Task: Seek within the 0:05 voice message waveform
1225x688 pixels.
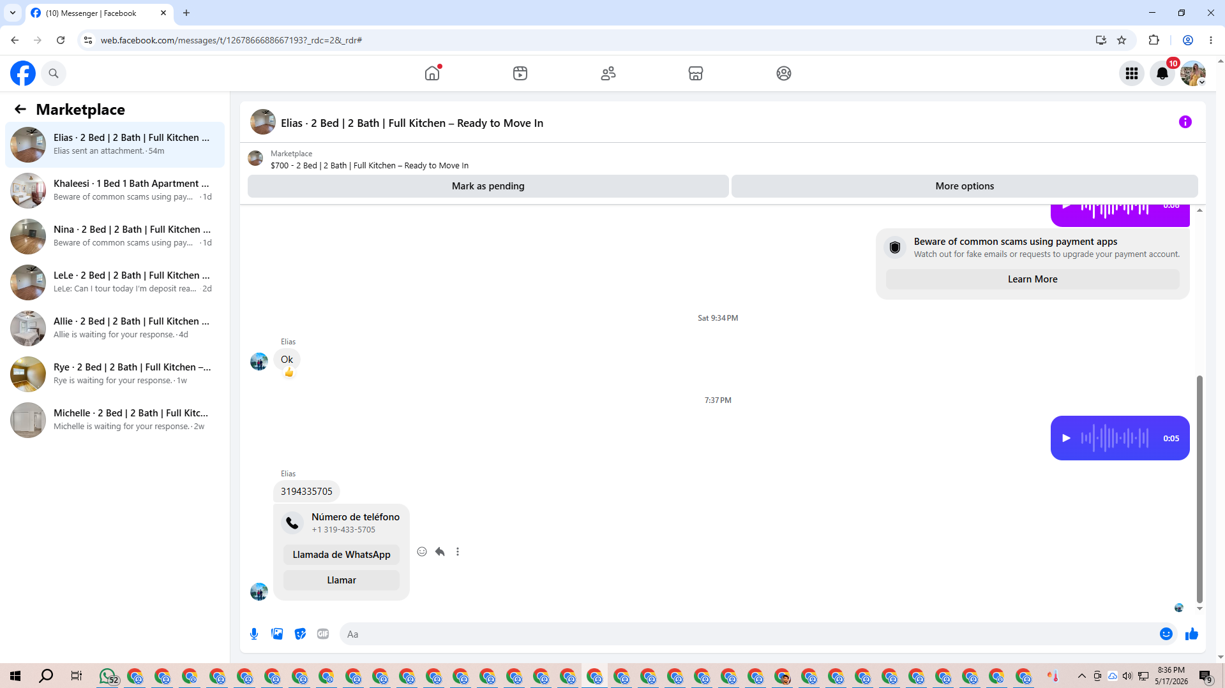Action: point(1115,438)
